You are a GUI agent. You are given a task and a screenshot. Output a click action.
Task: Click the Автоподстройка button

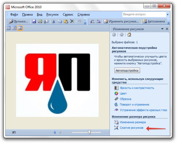127,71
